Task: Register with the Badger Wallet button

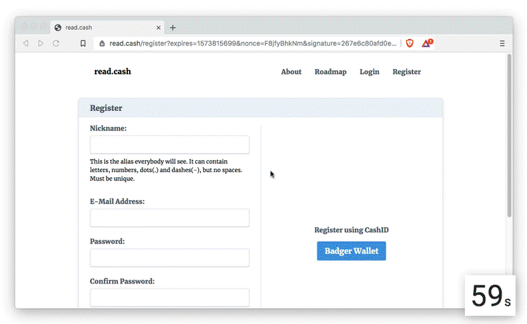Action: click(x=351, y=251)
